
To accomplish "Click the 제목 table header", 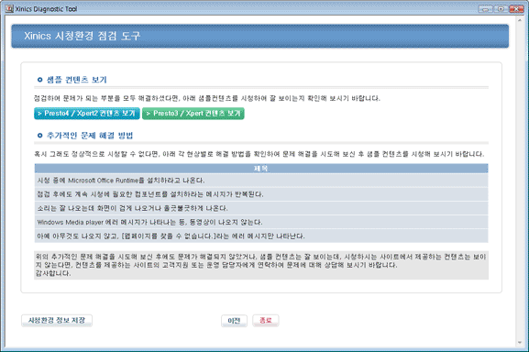I will 261,169.
